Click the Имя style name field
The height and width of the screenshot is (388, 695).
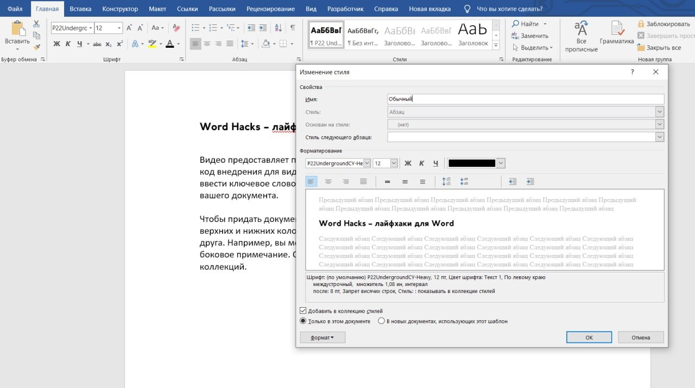click(525, 99)
